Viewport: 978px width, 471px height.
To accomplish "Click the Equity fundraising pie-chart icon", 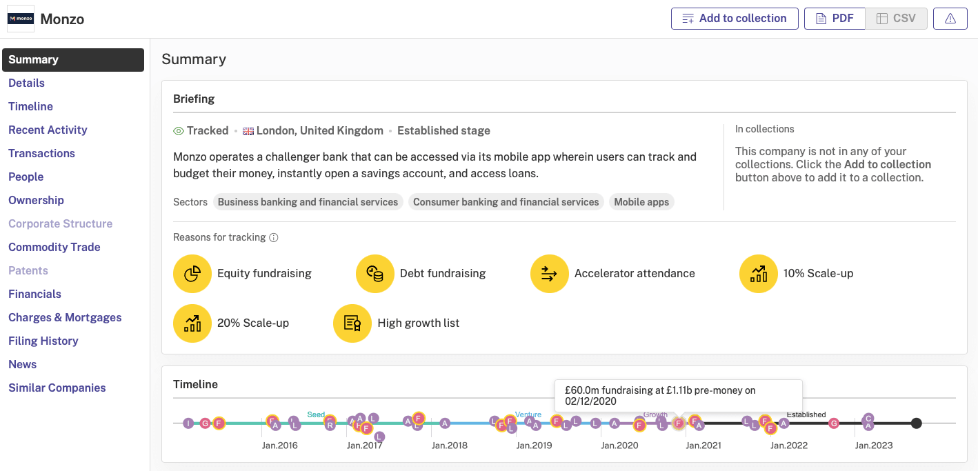I will (192, 274).
